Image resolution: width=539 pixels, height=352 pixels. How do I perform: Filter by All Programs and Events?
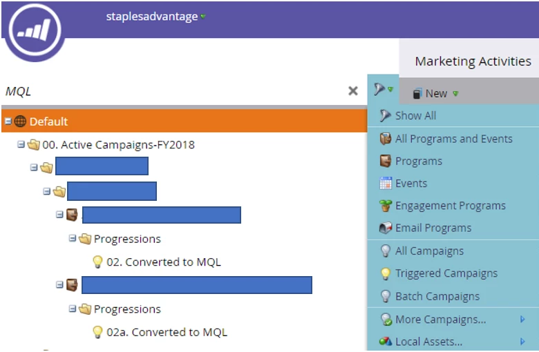coord(453,139)
